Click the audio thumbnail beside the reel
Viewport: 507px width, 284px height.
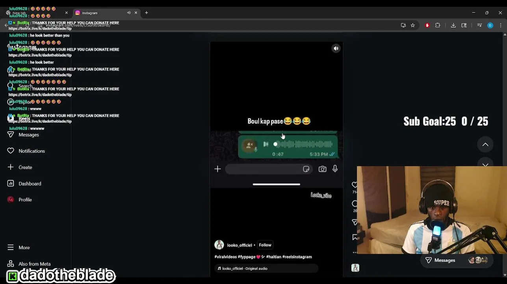pos(355,268)
